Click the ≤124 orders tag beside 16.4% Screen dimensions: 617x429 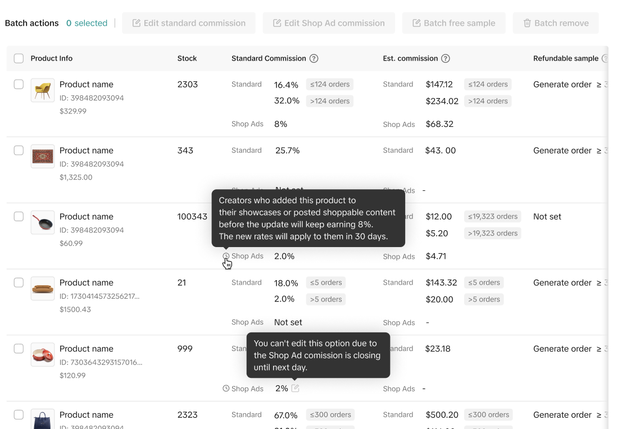(330, 84)
